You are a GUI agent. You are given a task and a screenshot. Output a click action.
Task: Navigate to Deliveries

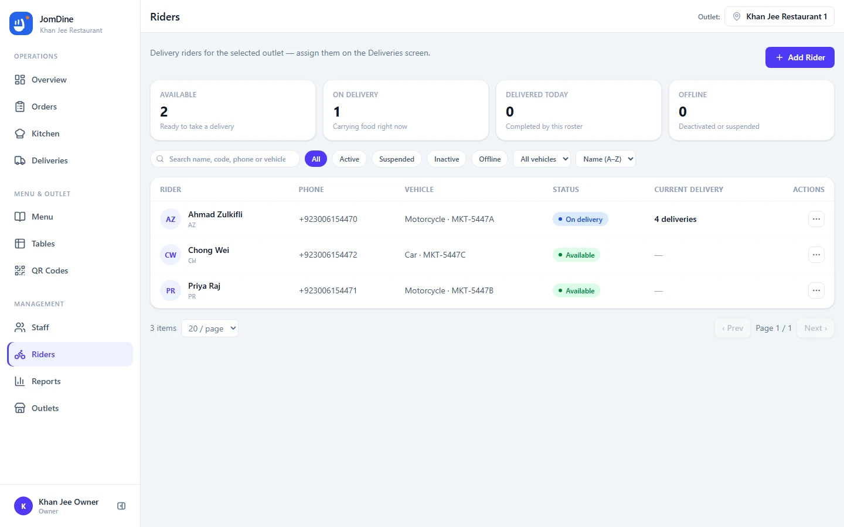click(x=70, y=160)
